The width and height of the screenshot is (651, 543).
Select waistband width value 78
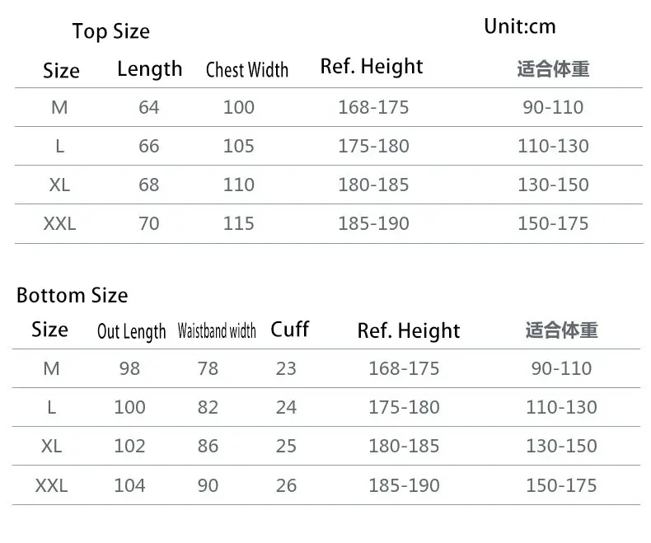tap(208, 368)
